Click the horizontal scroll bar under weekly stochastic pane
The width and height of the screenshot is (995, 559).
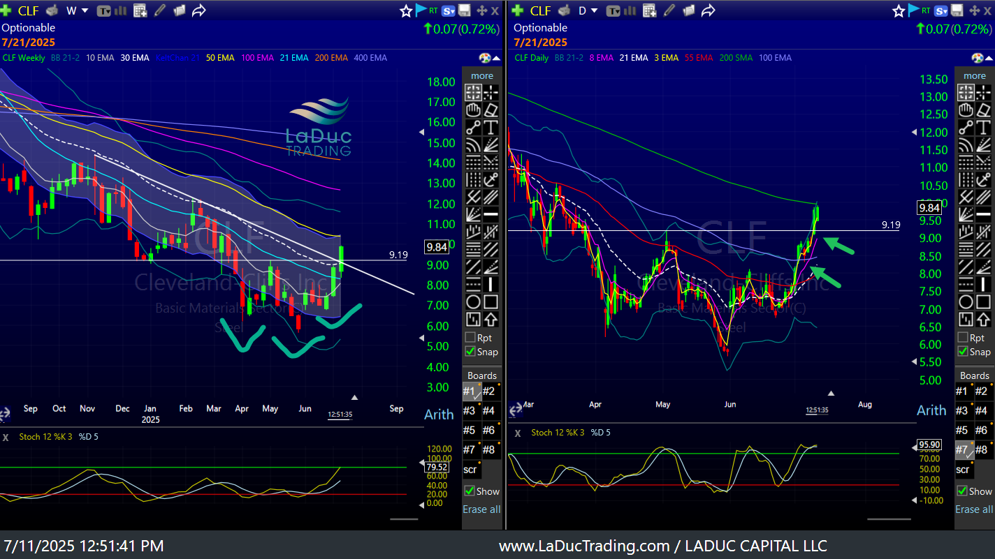pos(404,519)
